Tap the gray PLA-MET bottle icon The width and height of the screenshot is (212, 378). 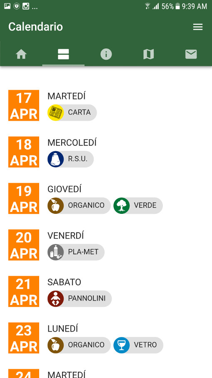55,252
